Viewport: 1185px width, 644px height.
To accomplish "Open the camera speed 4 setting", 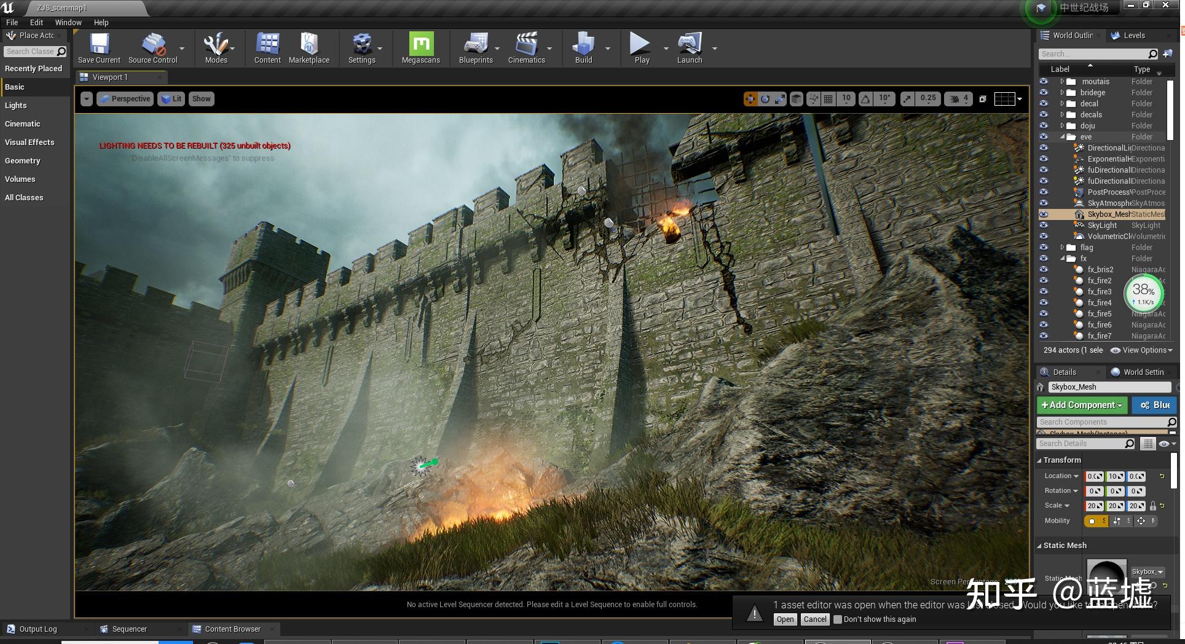I will (x=959, y=99).
